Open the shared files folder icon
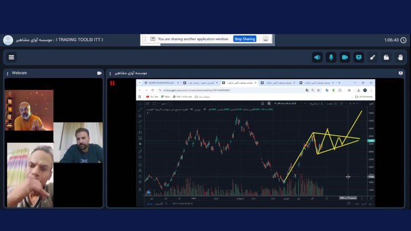Screen dimensions: 411x231 [x=386, y=57]
